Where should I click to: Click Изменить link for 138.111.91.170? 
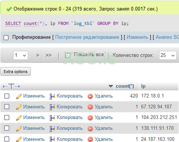[x=34, y=128]
